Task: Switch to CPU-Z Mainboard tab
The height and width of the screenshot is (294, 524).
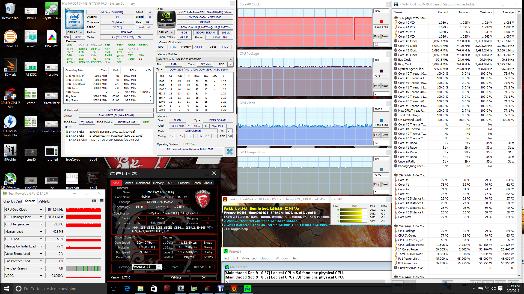Action: click(x=143, y=183)
